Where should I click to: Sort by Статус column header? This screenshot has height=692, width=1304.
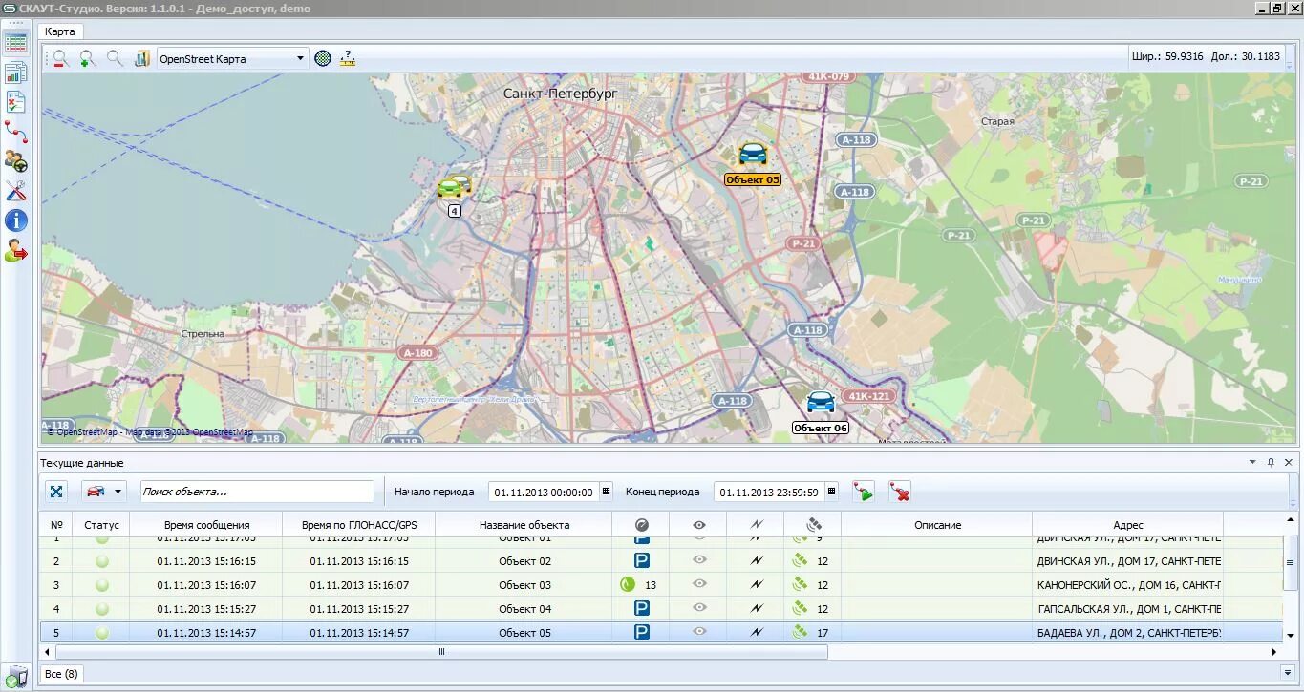point(102,525)
